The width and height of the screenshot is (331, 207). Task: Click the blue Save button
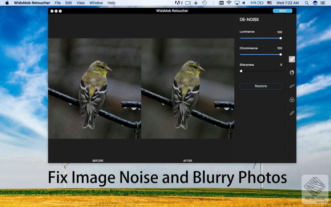coord(283,11)
